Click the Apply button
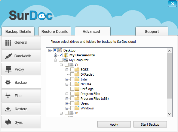 114,124
